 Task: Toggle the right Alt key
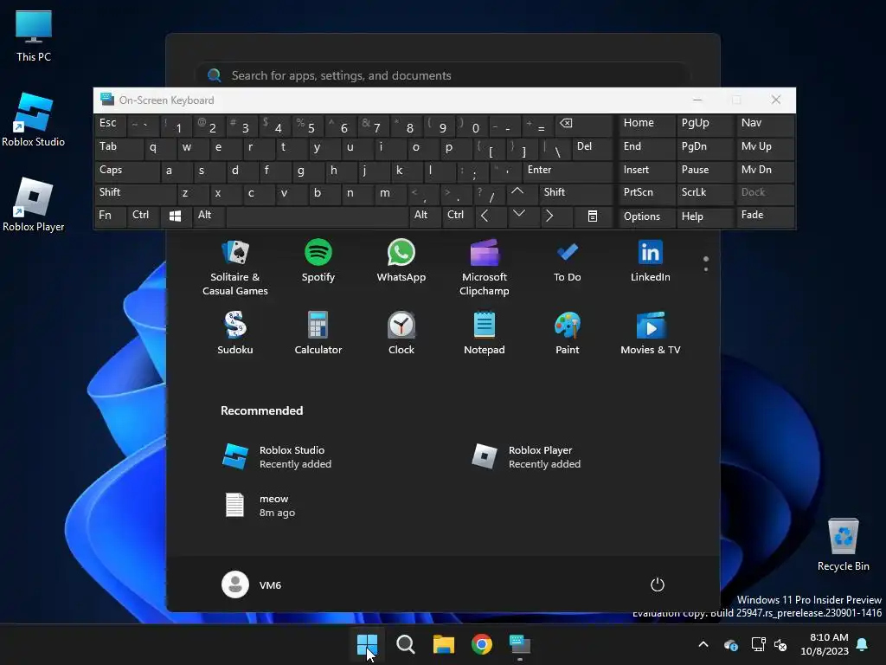[x=424, y=216]
